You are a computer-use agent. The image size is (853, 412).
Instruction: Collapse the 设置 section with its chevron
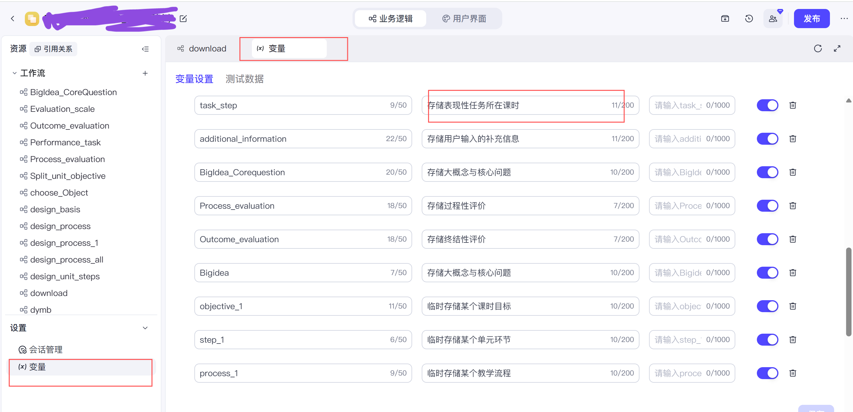[x=145, y=328]
